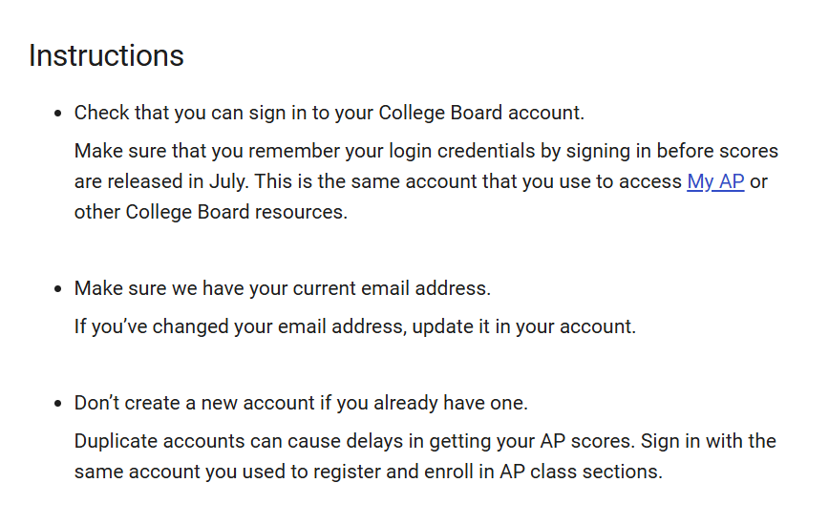Click the "Don't create a new account" line

301,403
